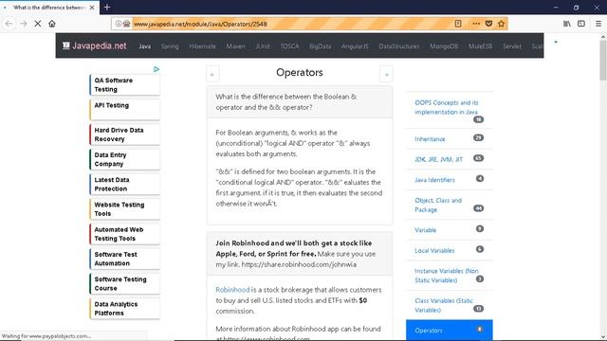
Task: Open the Hibernate nav item
Action: pyautogui.click(x=202, y=46)
